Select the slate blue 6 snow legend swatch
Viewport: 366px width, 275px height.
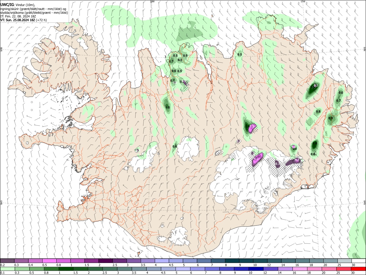(204, 261)
